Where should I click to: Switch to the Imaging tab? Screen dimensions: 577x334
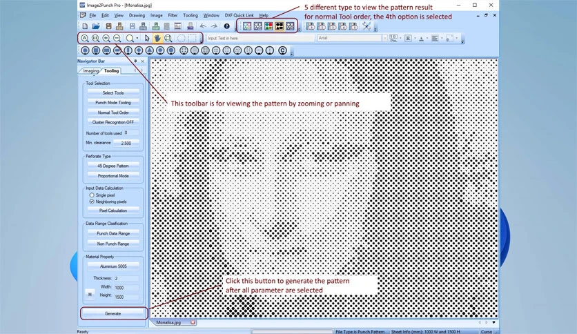[x=91, y=70]
